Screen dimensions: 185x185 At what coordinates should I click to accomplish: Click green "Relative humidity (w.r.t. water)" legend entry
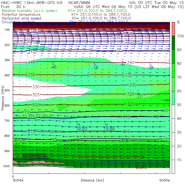click(x=29, y=11)
